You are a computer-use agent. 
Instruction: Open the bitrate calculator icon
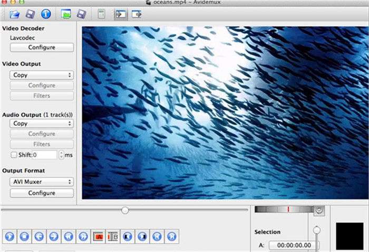pos(101,14)
